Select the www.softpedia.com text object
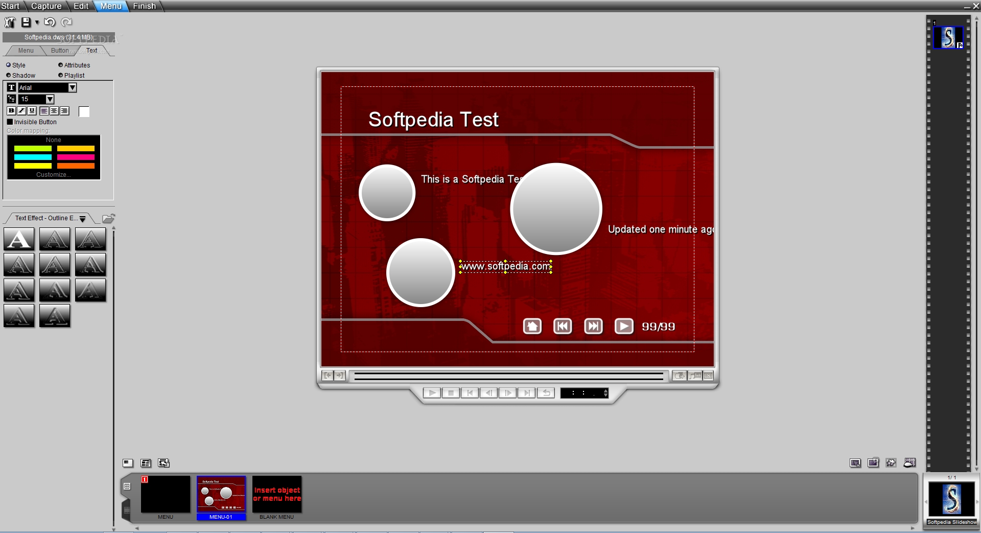 (x=505, y=266)
